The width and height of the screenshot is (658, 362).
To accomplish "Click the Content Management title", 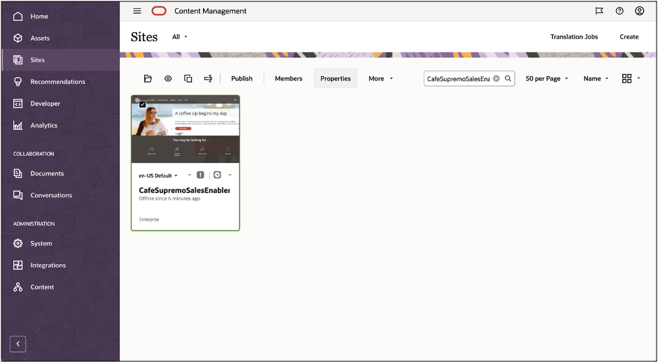I will (210, 11).
